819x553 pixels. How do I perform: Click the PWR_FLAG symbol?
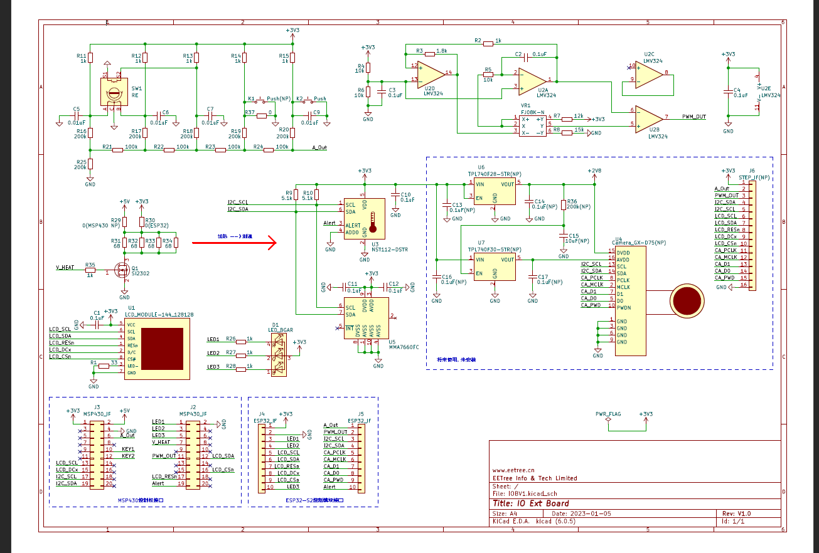point(608,418)
